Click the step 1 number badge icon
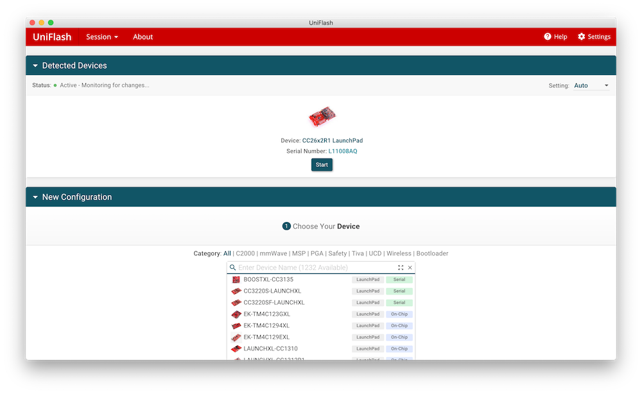This screenshot has width=642, height=394. 286,227
